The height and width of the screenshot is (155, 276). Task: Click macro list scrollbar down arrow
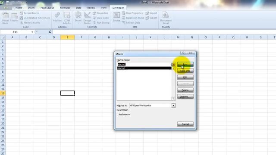click(x=173, y=99)
